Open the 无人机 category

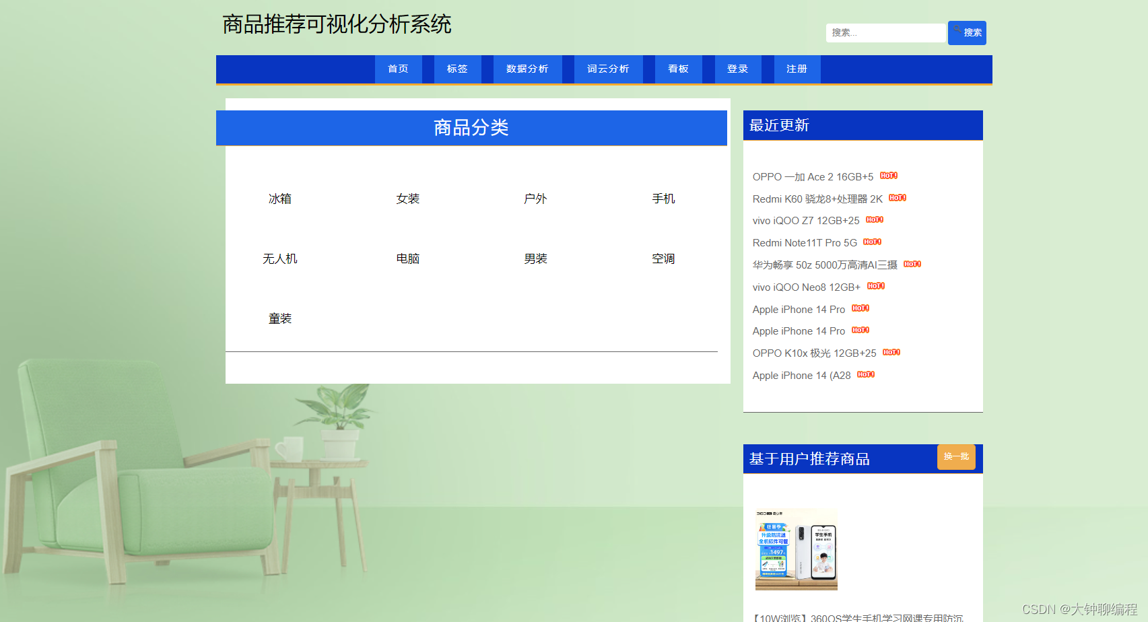[x=280, y=258]
